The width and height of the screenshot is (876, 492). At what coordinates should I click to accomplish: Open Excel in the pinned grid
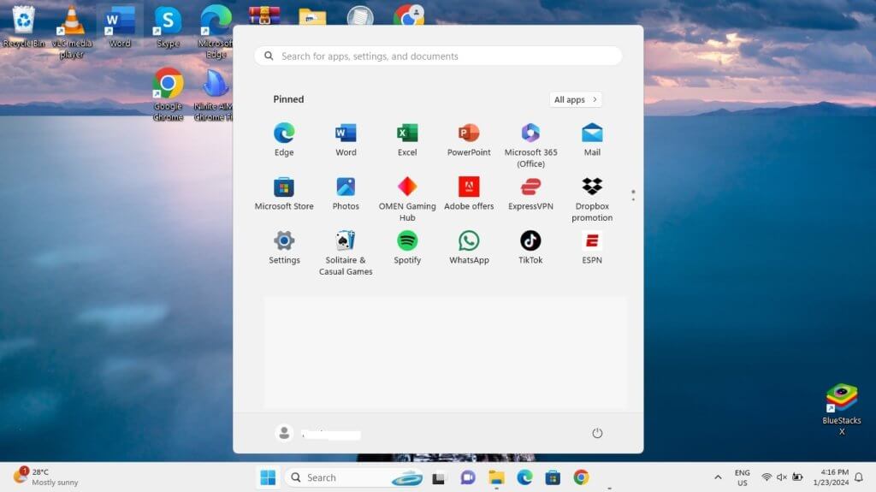click(407, 139)
